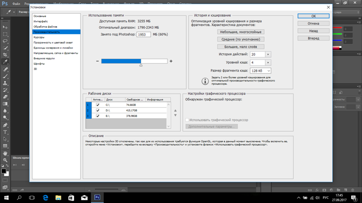Enable 'Использовать графический процессор' checkbox

click(187, 120)
